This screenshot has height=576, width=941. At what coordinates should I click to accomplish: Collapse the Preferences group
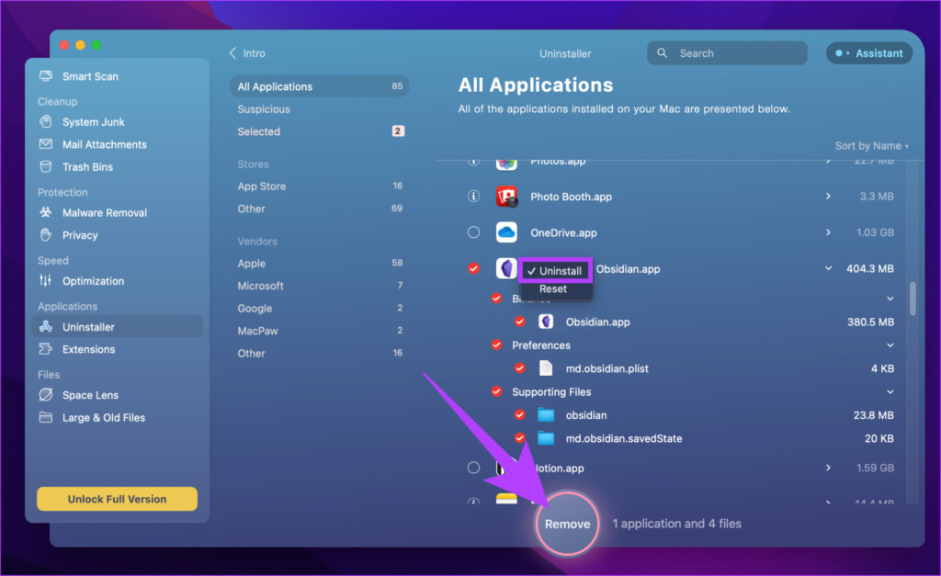pos(890,345)
